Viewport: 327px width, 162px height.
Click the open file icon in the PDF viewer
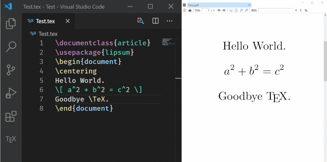pyautogui.click(x=185, y=10)
